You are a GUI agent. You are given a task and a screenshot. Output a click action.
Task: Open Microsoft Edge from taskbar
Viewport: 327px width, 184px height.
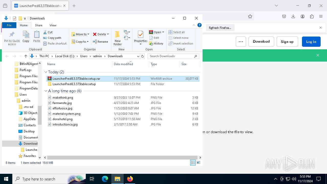(105, 179)
